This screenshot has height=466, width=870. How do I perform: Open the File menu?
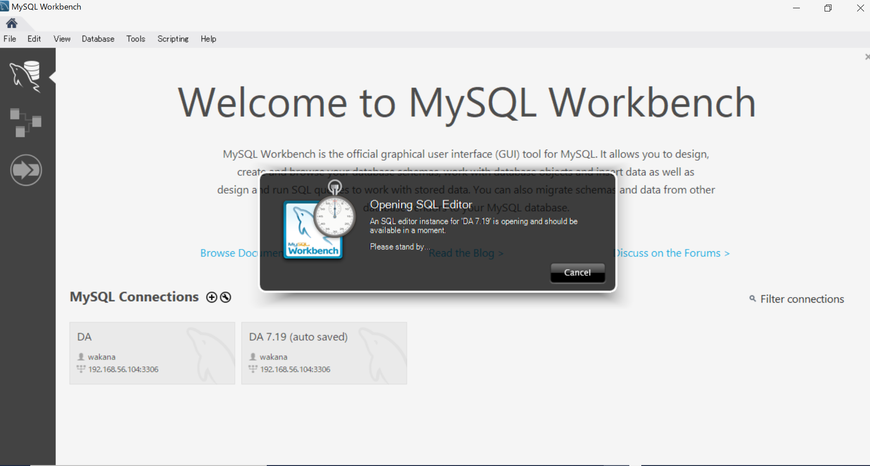click(10, 39)
